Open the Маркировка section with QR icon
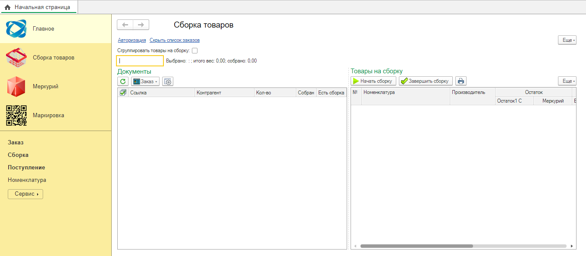Image resolution: width=586 pixels, height=256 pixels. pyautogui.click(x=56, y=116)
